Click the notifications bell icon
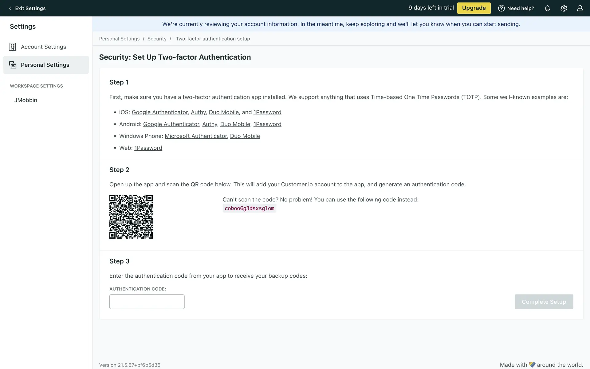This screenshot has width=590, height=369. point(547,8)
